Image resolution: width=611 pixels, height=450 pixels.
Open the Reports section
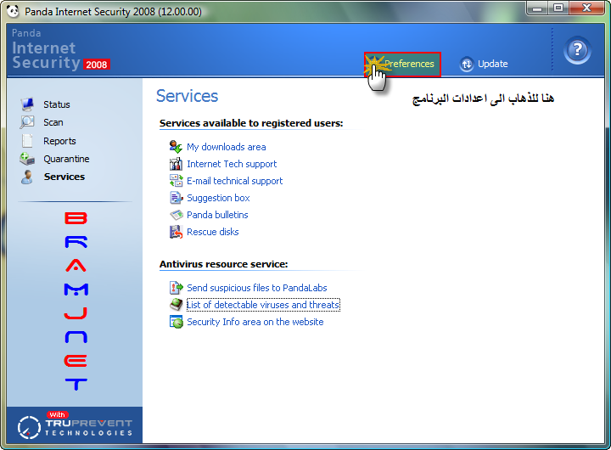59,141
